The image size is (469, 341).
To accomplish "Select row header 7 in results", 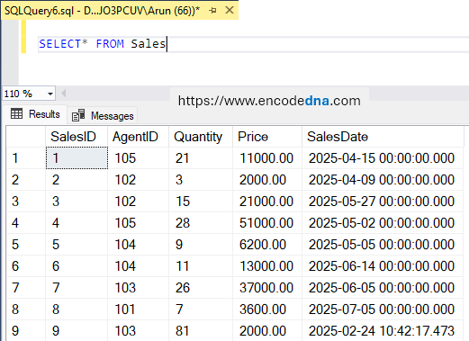I will [26, 288].
